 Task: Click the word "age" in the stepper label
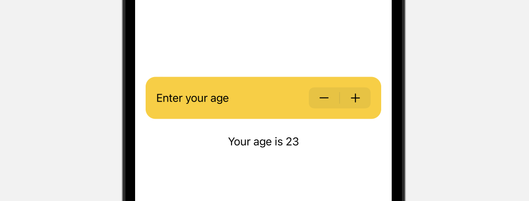(220, 99)
